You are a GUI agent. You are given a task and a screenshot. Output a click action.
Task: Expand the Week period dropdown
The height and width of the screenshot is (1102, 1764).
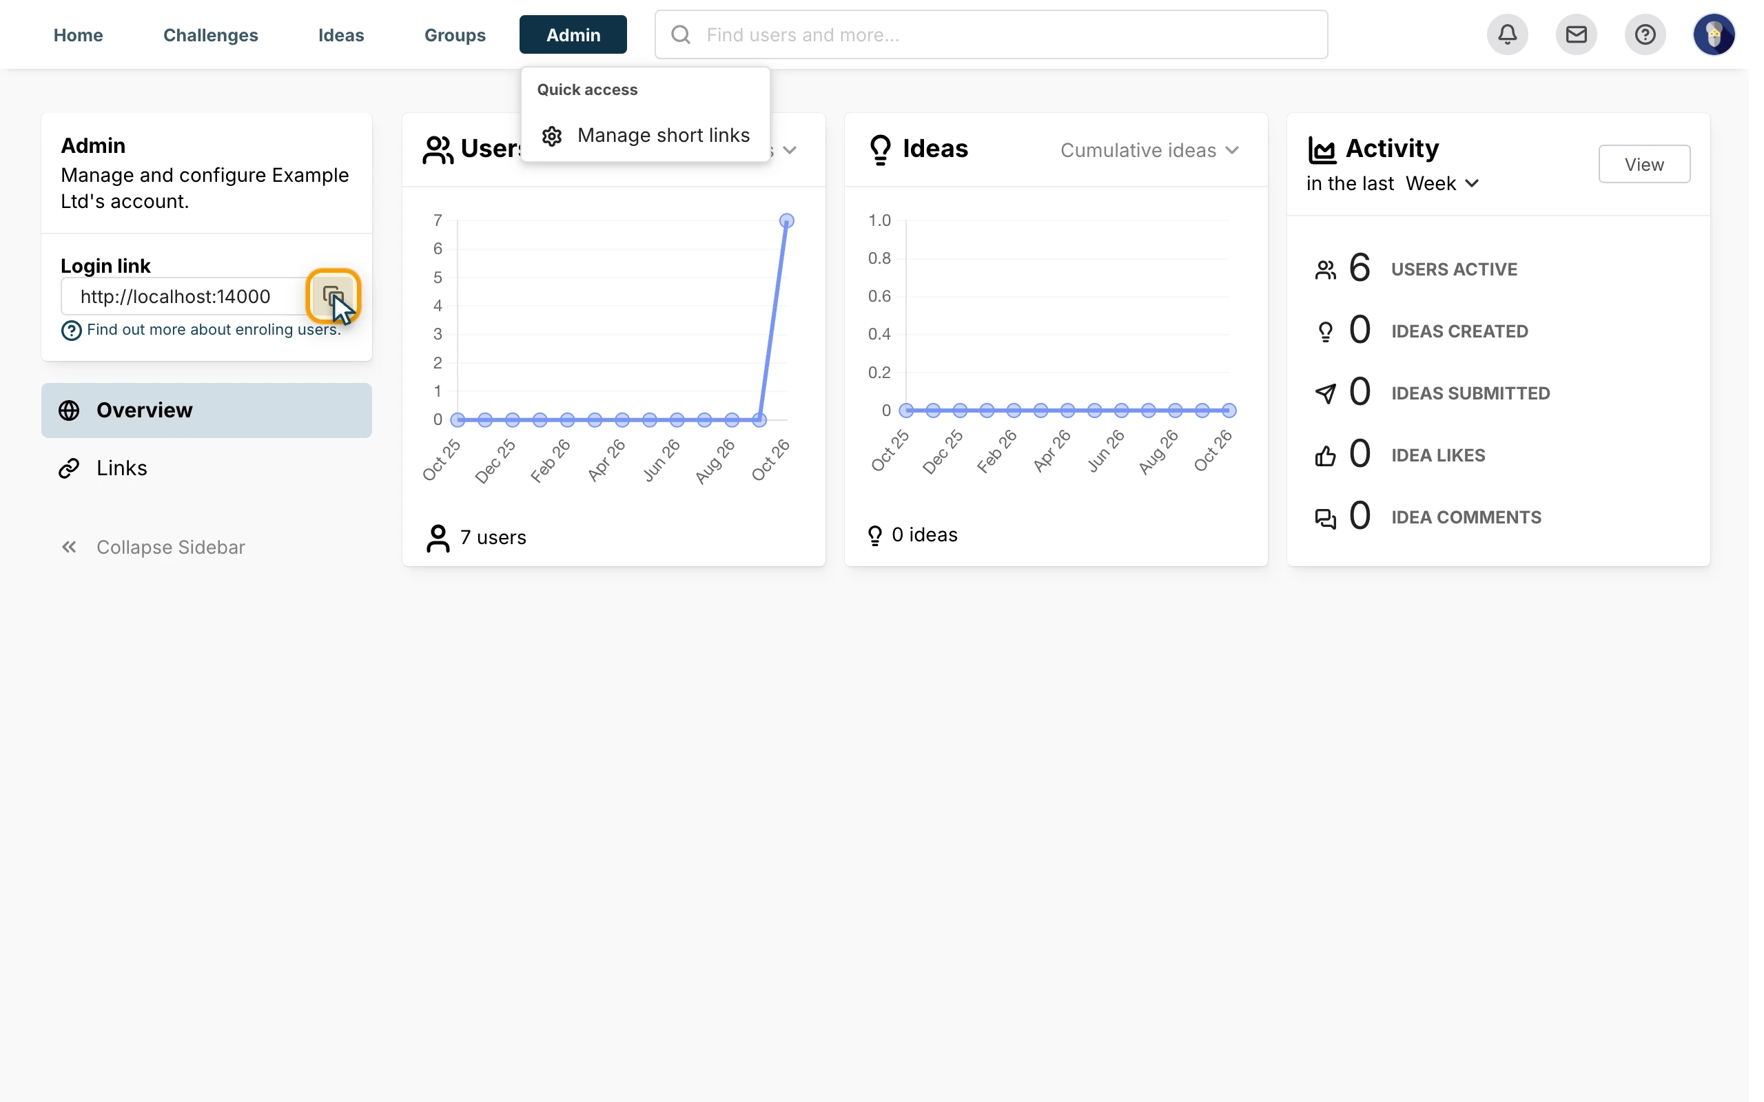(x=1442, y=183)
